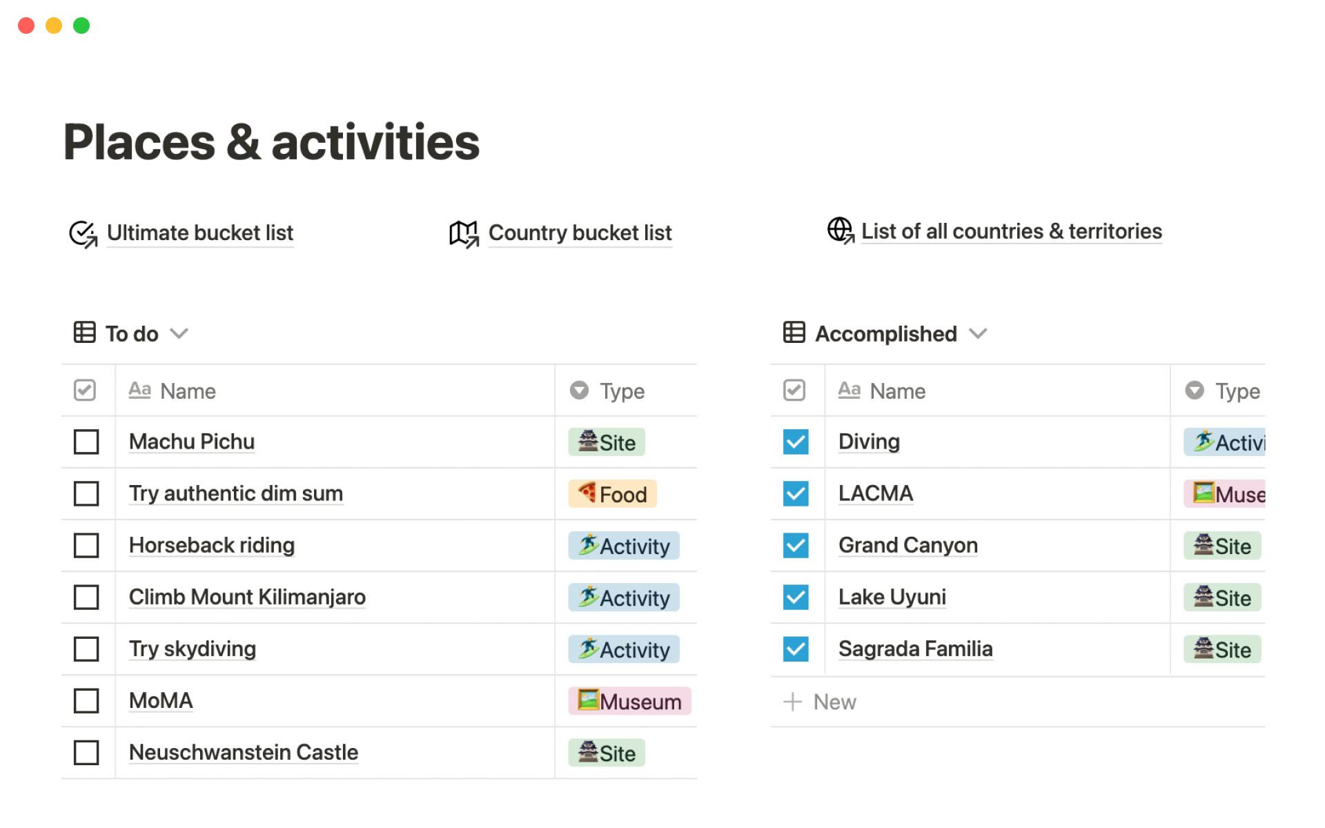Uncheck the Grand Canyon checkbox
Screen dimensions: 1325x828
pos(795,545)
